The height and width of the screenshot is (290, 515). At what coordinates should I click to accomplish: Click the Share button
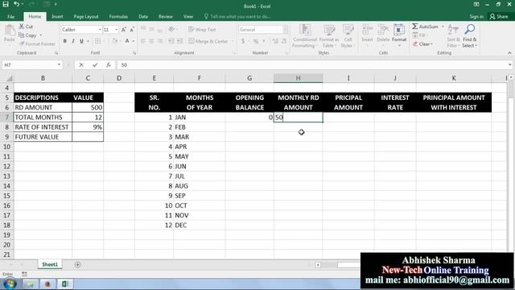click(x=499, y=16)
